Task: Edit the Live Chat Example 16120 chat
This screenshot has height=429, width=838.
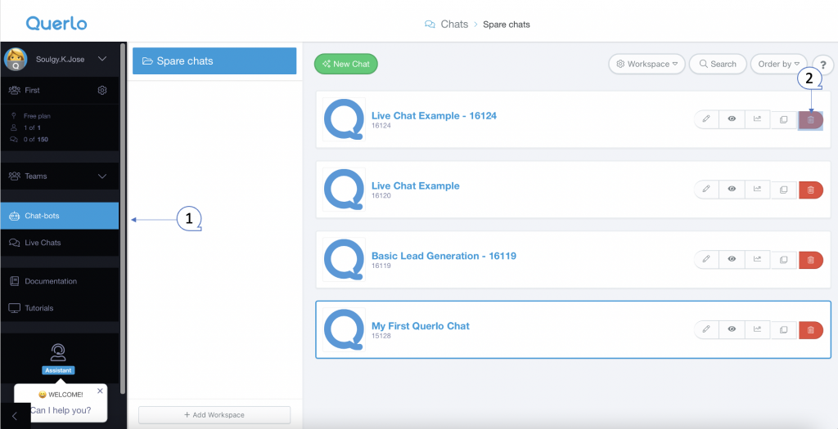Action: [x=706, y=190]
